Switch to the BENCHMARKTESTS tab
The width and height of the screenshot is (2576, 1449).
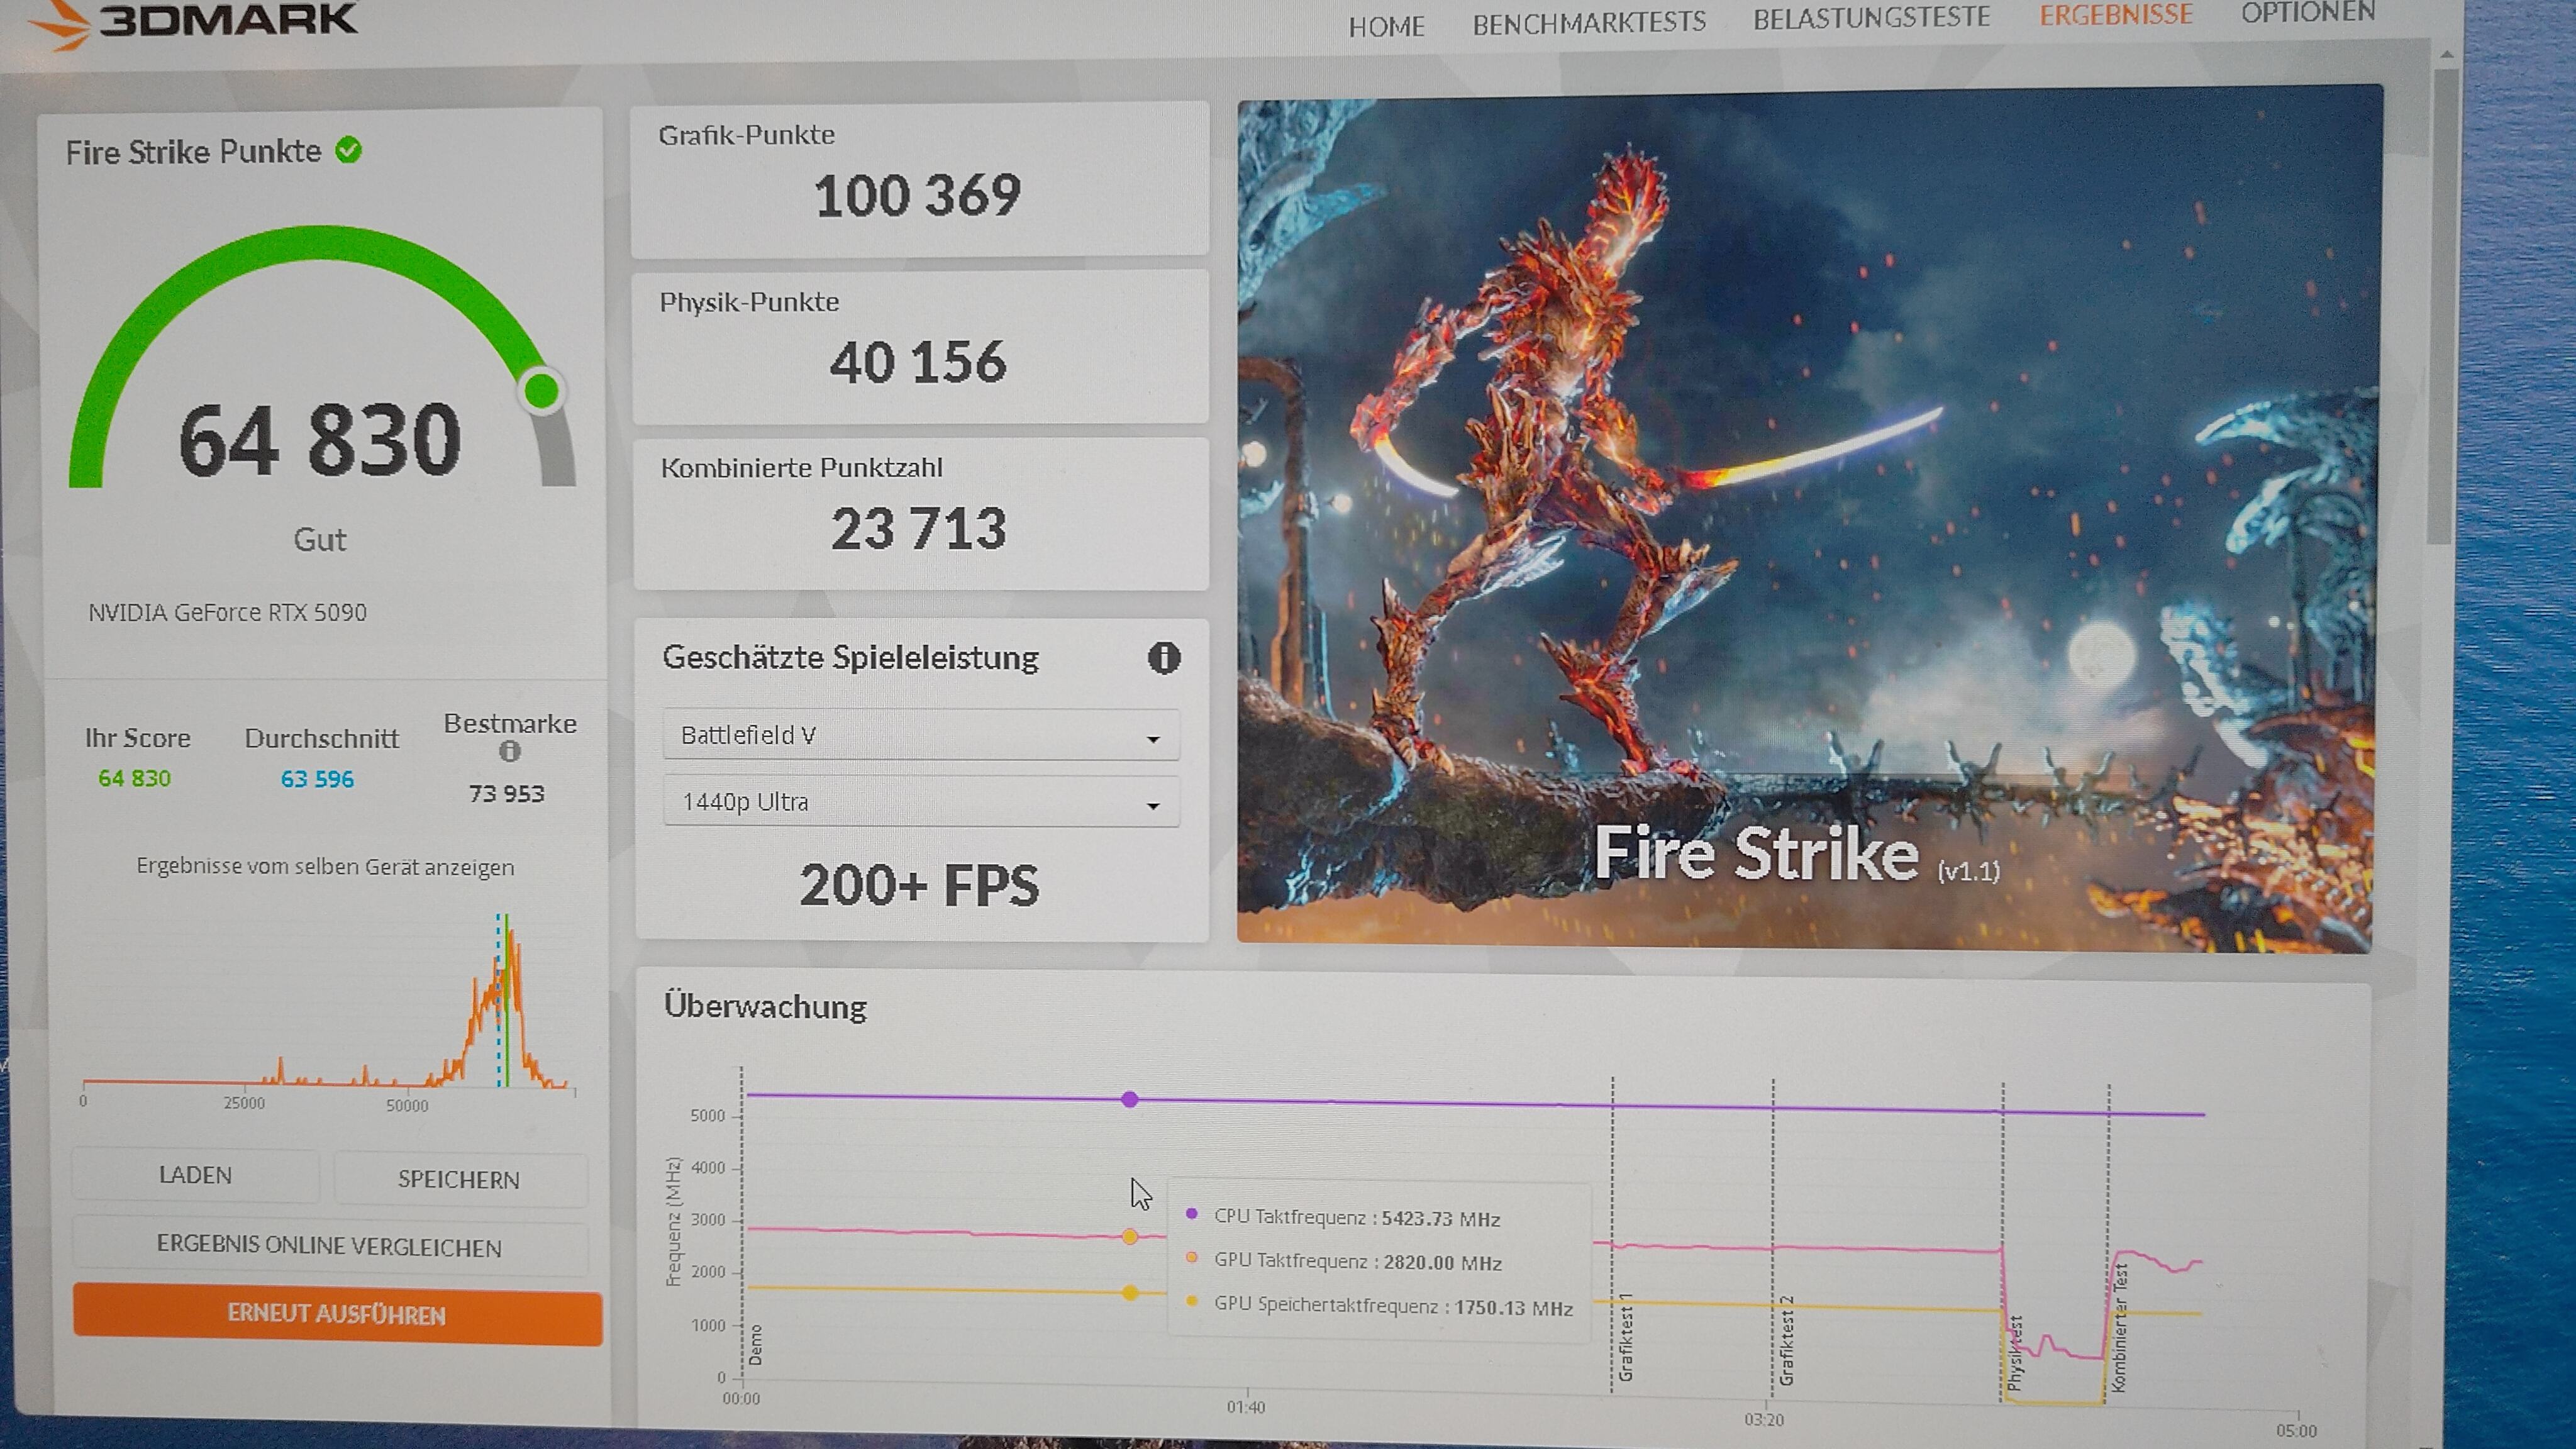click(1589, 23)
